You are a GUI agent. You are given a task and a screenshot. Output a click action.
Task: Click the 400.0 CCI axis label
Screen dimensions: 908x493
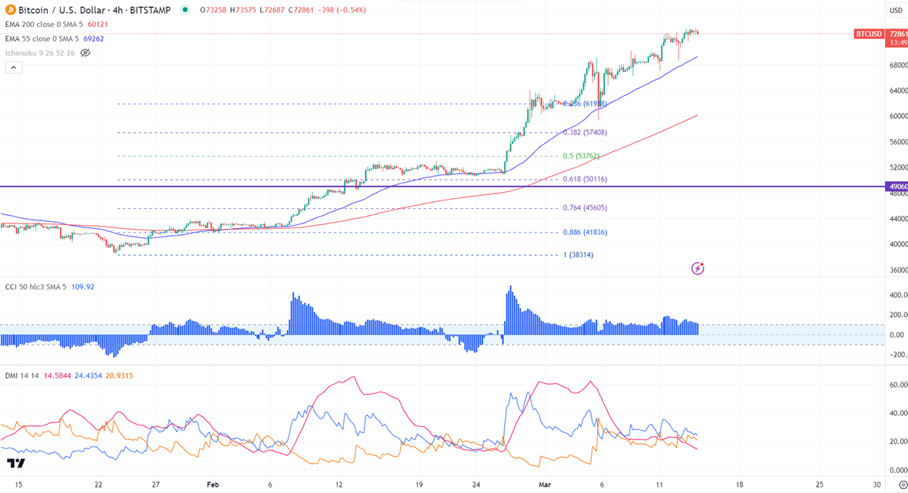pyautogui.click(x=898, y=296)
